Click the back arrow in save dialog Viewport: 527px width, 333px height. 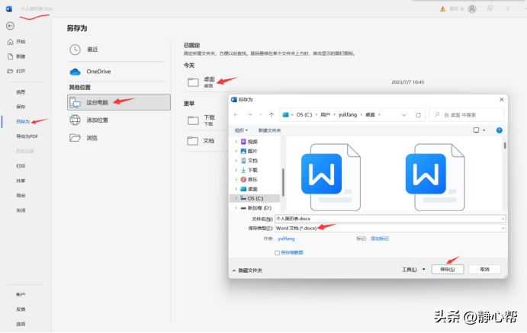[236, 115]
